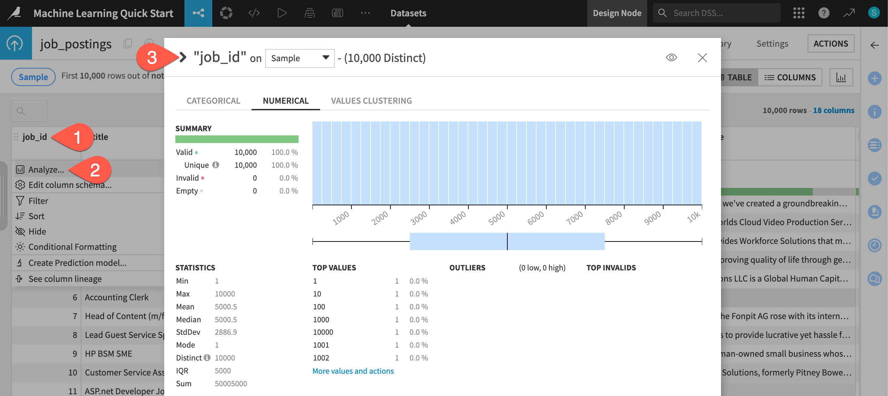Image resolution: width=888 pixels, height=396 pixels.
Task: Open the more options ellipsis menu
Action: tap(365, 13)
